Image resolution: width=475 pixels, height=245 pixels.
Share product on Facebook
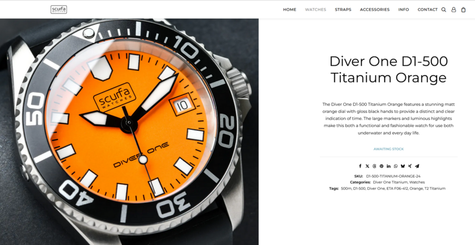point(360,166)
